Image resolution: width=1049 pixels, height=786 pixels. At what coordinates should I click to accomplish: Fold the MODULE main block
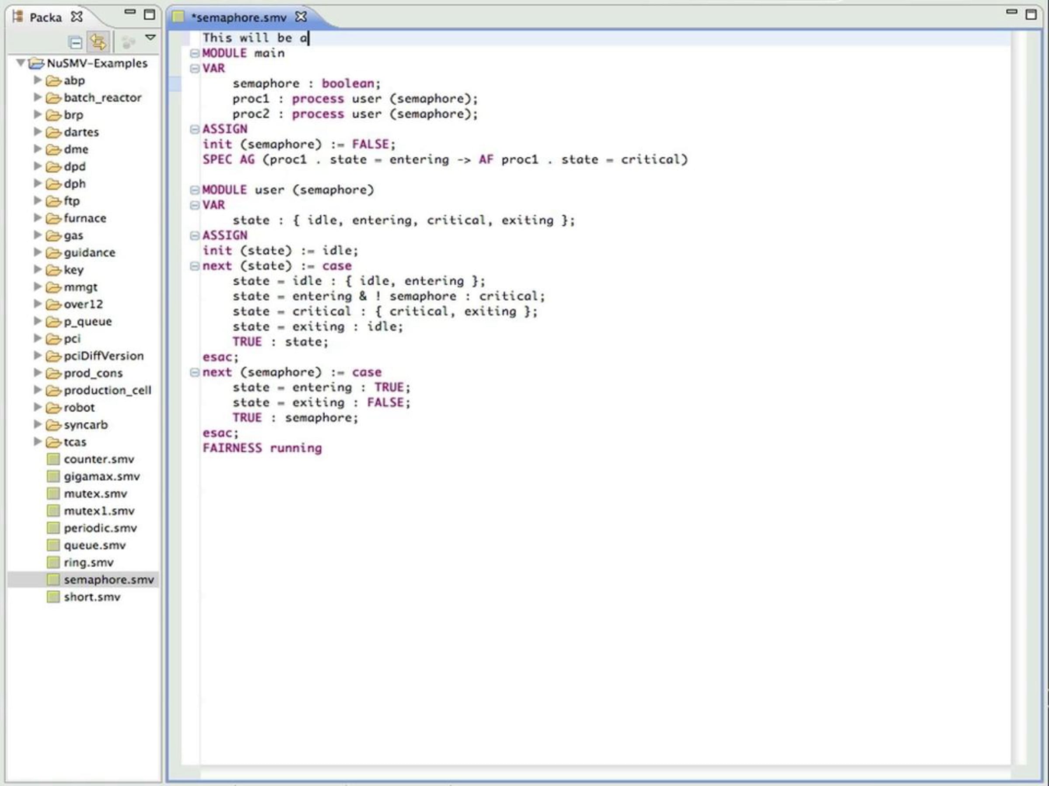(195, 54)
